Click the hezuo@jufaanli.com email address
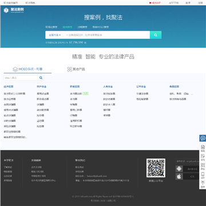 [97, 176]
